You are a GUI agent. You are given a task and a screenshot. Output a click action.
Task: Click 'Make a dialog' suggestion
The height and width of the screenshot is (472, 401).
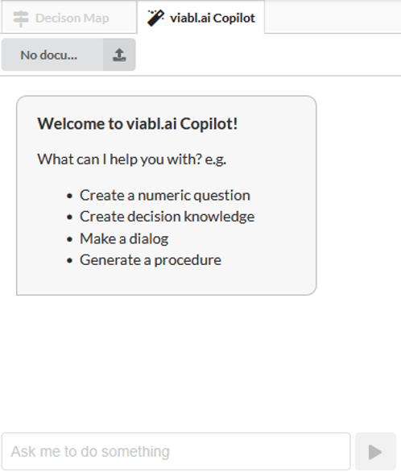pos(124,238)
